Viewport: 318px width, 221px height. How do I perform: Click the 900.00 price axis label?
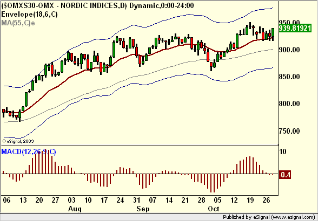(x=289, y=50)
